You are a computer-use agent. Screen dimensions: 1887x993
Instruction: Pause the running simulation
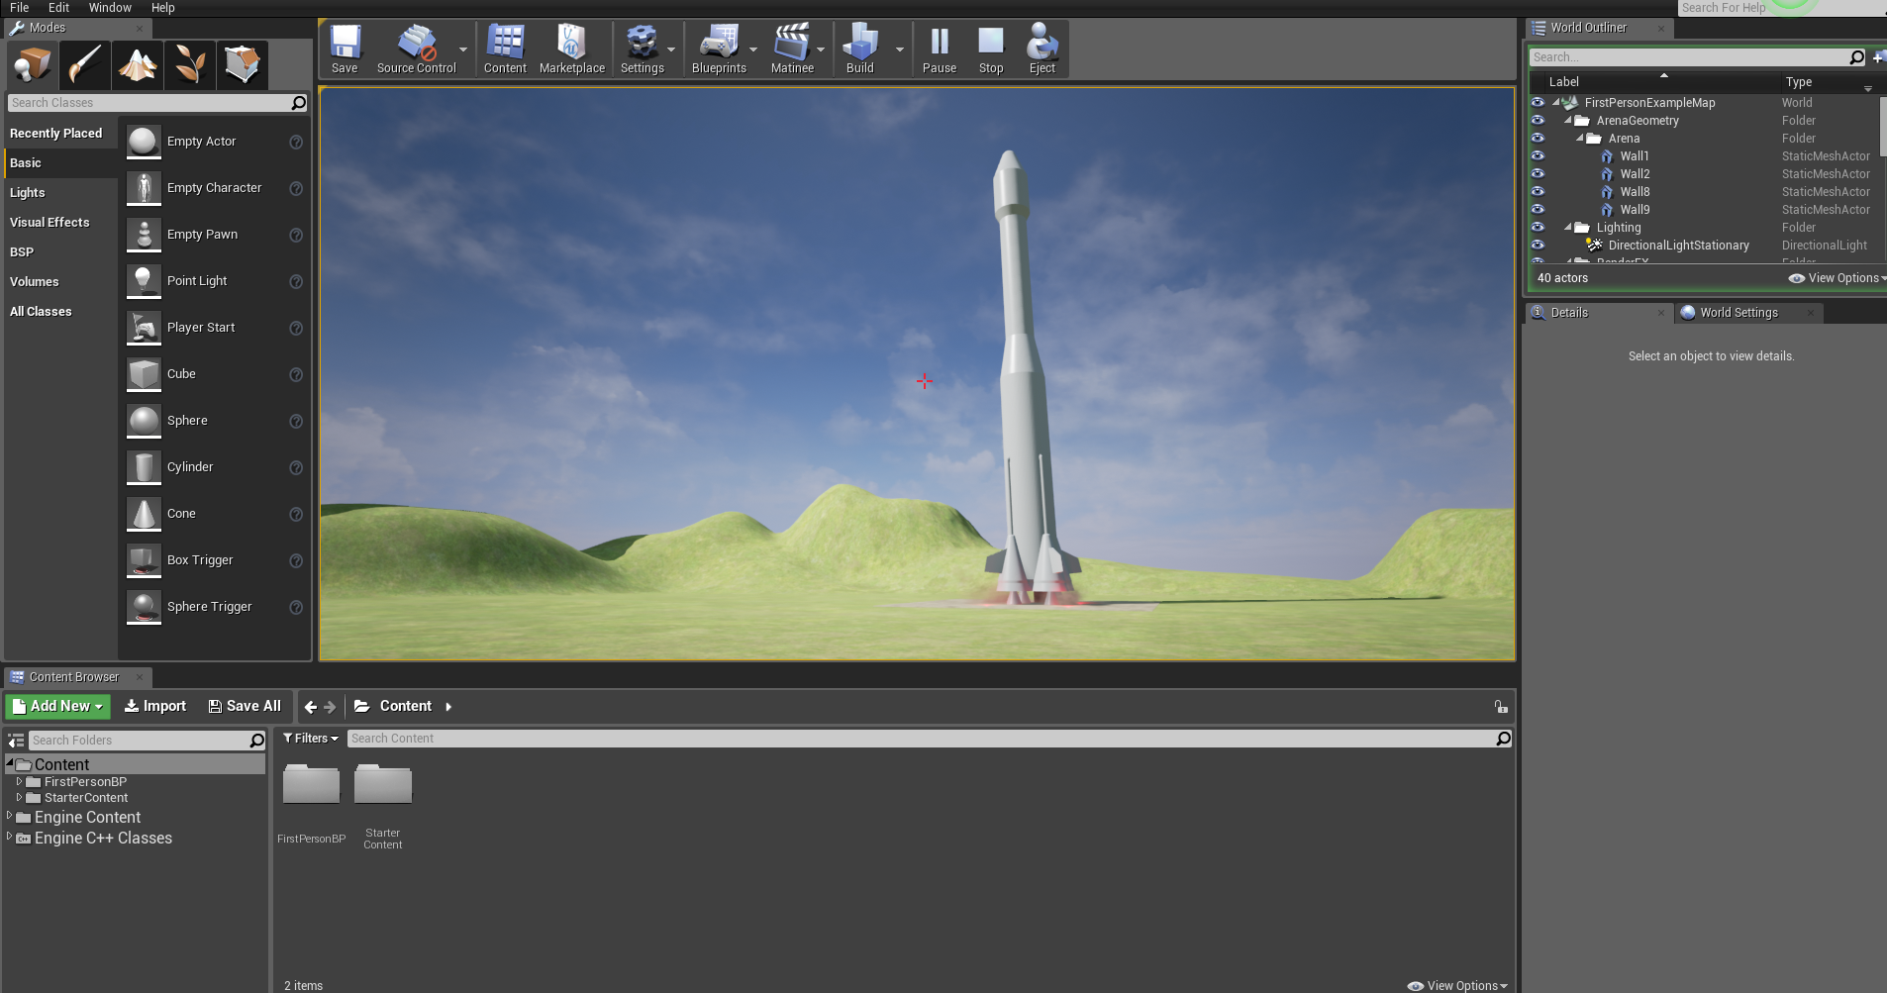coord(939,50)
